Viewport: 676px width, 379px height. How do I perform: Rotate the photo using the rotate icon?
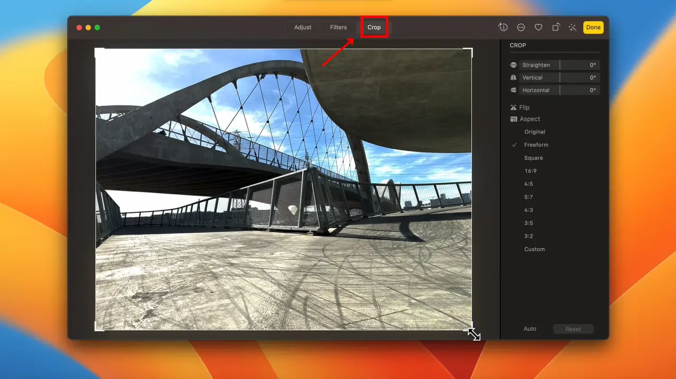click(x=556, y=27)
